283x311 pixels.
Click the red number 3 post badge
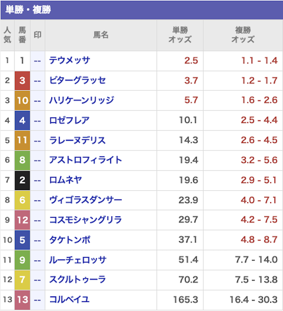click(x=23, y=81)
